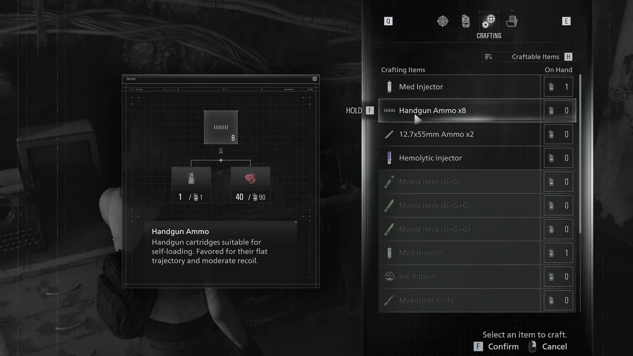The image size is (633, 356).
Task: Click the Ink Ribbon round icon
Action: point(390,277)
